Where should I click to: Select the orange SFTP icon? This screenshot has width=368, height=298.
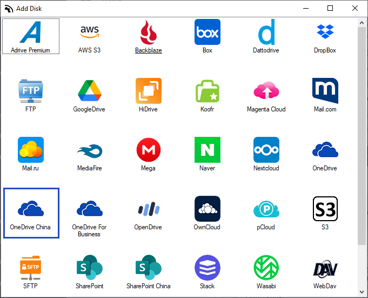click(x=30, y=268)
